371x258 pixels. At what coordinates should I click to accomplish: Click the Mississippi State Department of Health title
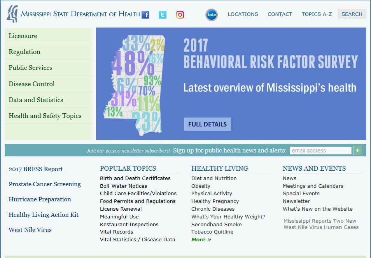(x=80, y=14)
